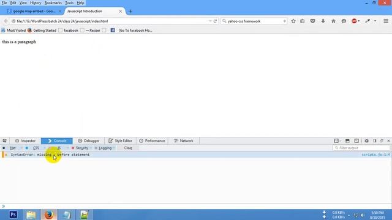Click the eyedropper toolbar icon

(x=367, y=21)
